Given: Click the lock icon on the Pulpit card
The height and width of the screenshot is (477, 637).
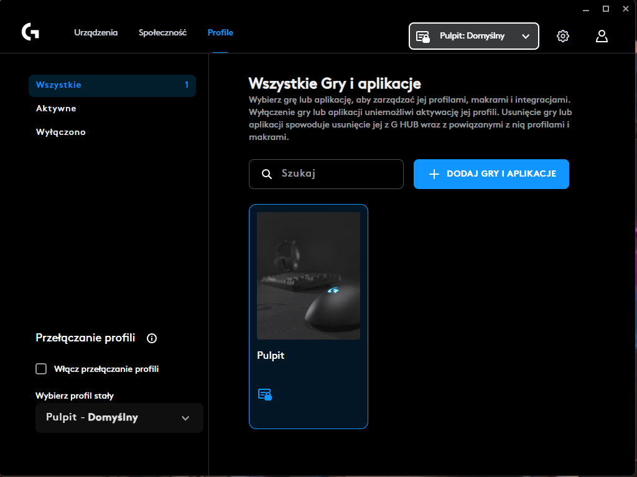Looking at the screenshot, I should (x=266, y=394).
